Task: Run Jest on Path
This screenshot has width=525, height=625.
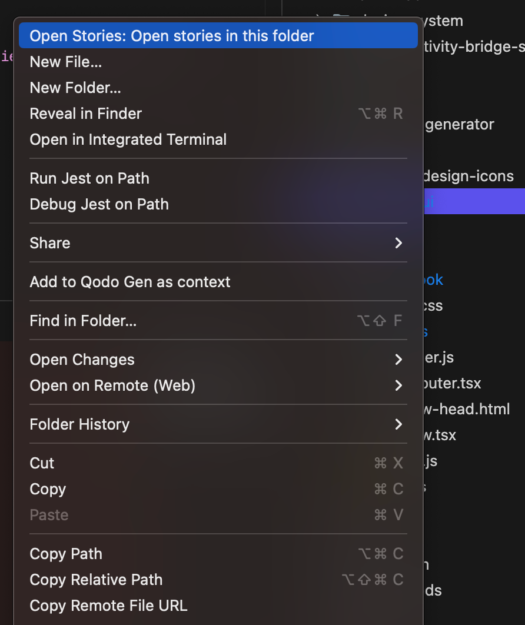Action: (218, 178)
